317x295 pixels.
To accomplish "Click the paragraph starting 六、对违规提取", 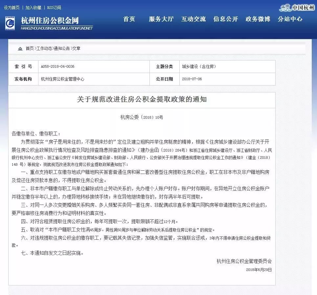I will 141,242.
